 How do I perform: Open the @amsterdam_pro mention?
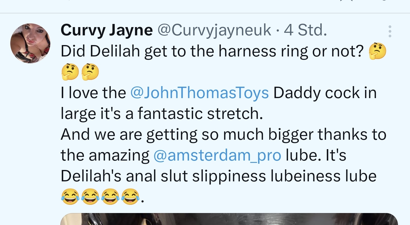tap(217, 155)
